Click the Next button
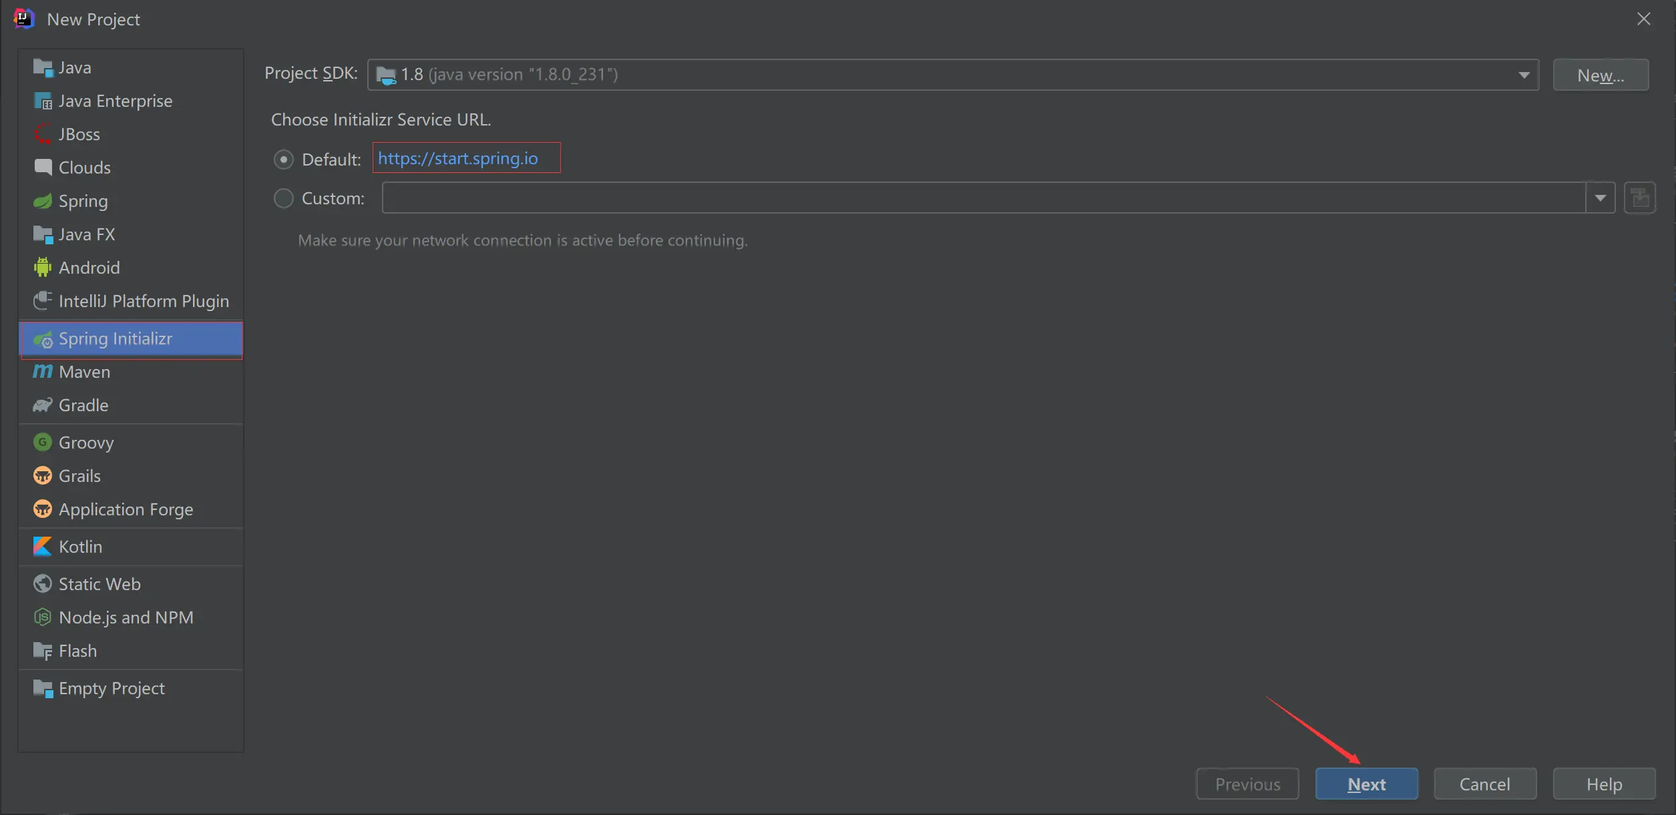This screenshot has width=1676, height=815. [x=1366, y=784]
